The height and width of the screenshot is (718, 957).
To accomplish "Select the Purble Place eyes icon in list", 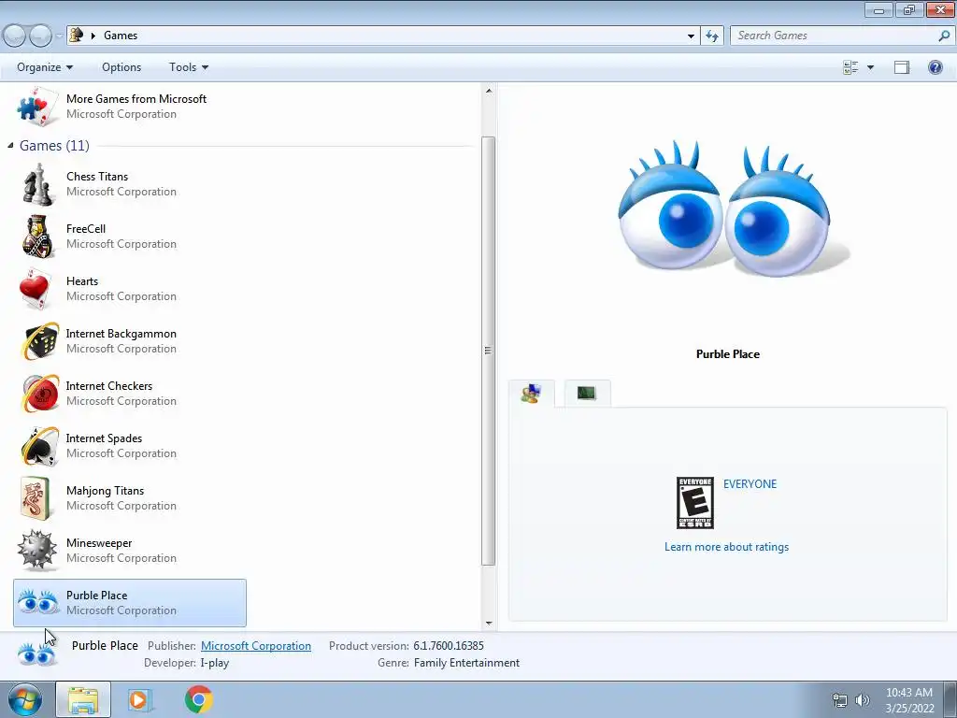I will point(37,603).
